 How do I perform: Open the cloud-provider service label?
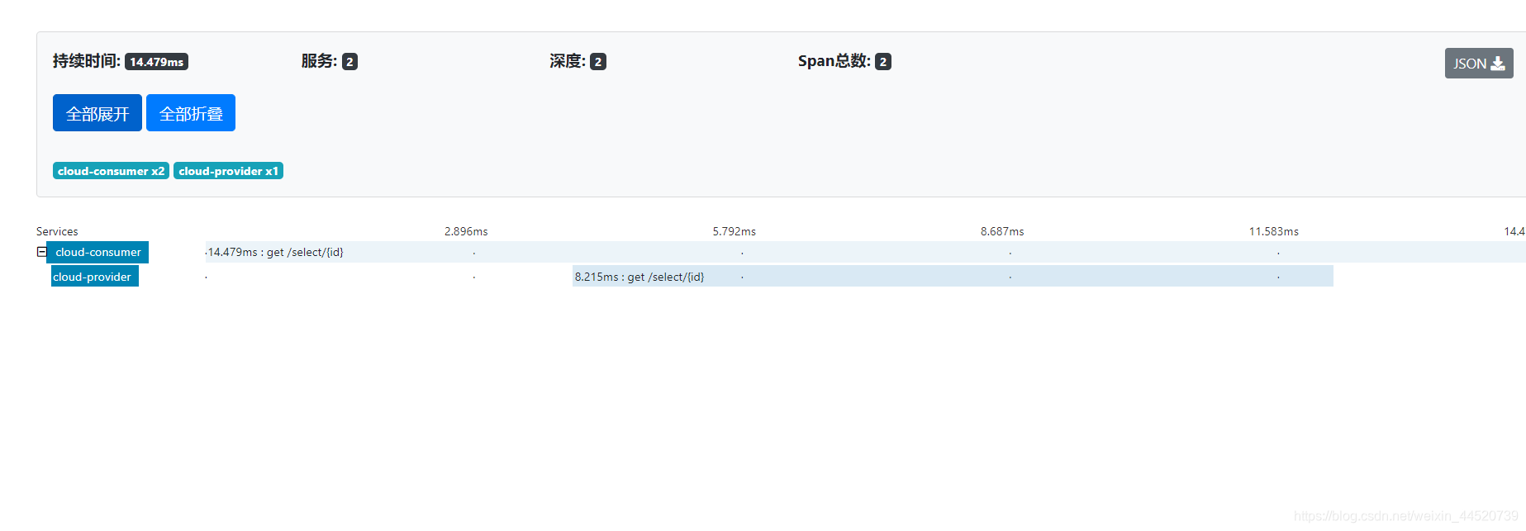point(94,277)
